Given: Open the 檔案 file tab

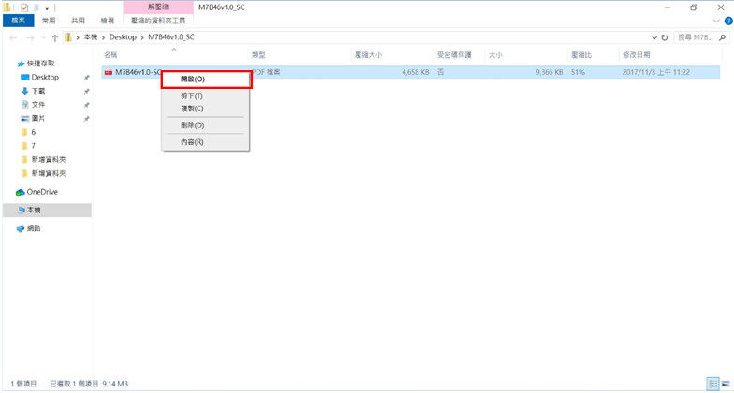Looking at the screenshot, I should point(18,20).
